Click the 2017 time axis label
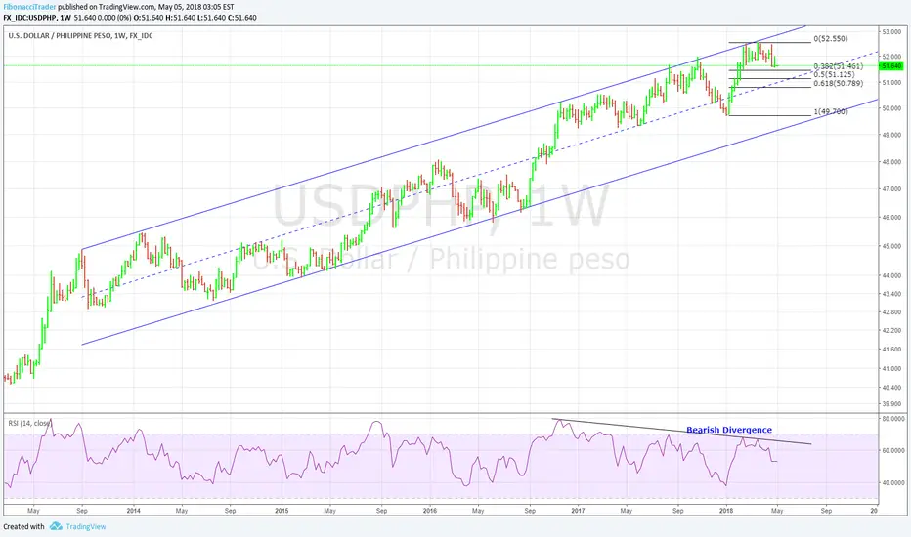Viewport: 911px width, 537px height. (x=578, y=511)
